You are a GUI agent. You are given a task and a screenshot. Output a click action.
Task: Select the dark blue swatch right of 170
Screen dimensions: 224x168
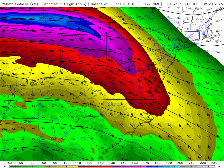pos(149,167)
